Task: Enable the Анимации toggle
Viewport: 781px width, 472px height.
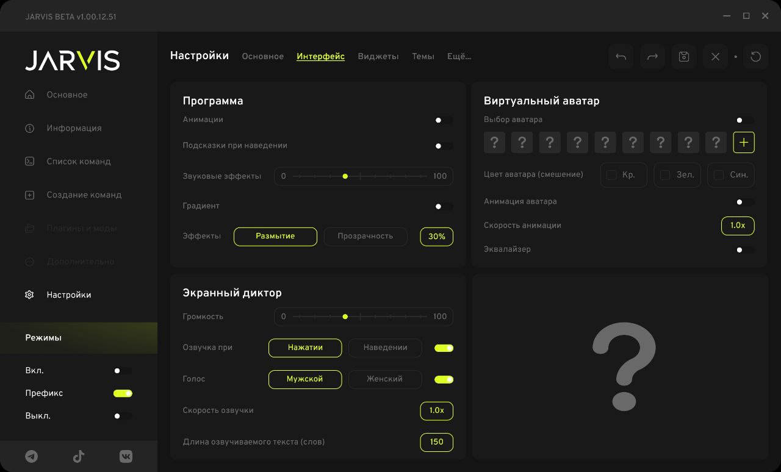Action: [443, 120]
